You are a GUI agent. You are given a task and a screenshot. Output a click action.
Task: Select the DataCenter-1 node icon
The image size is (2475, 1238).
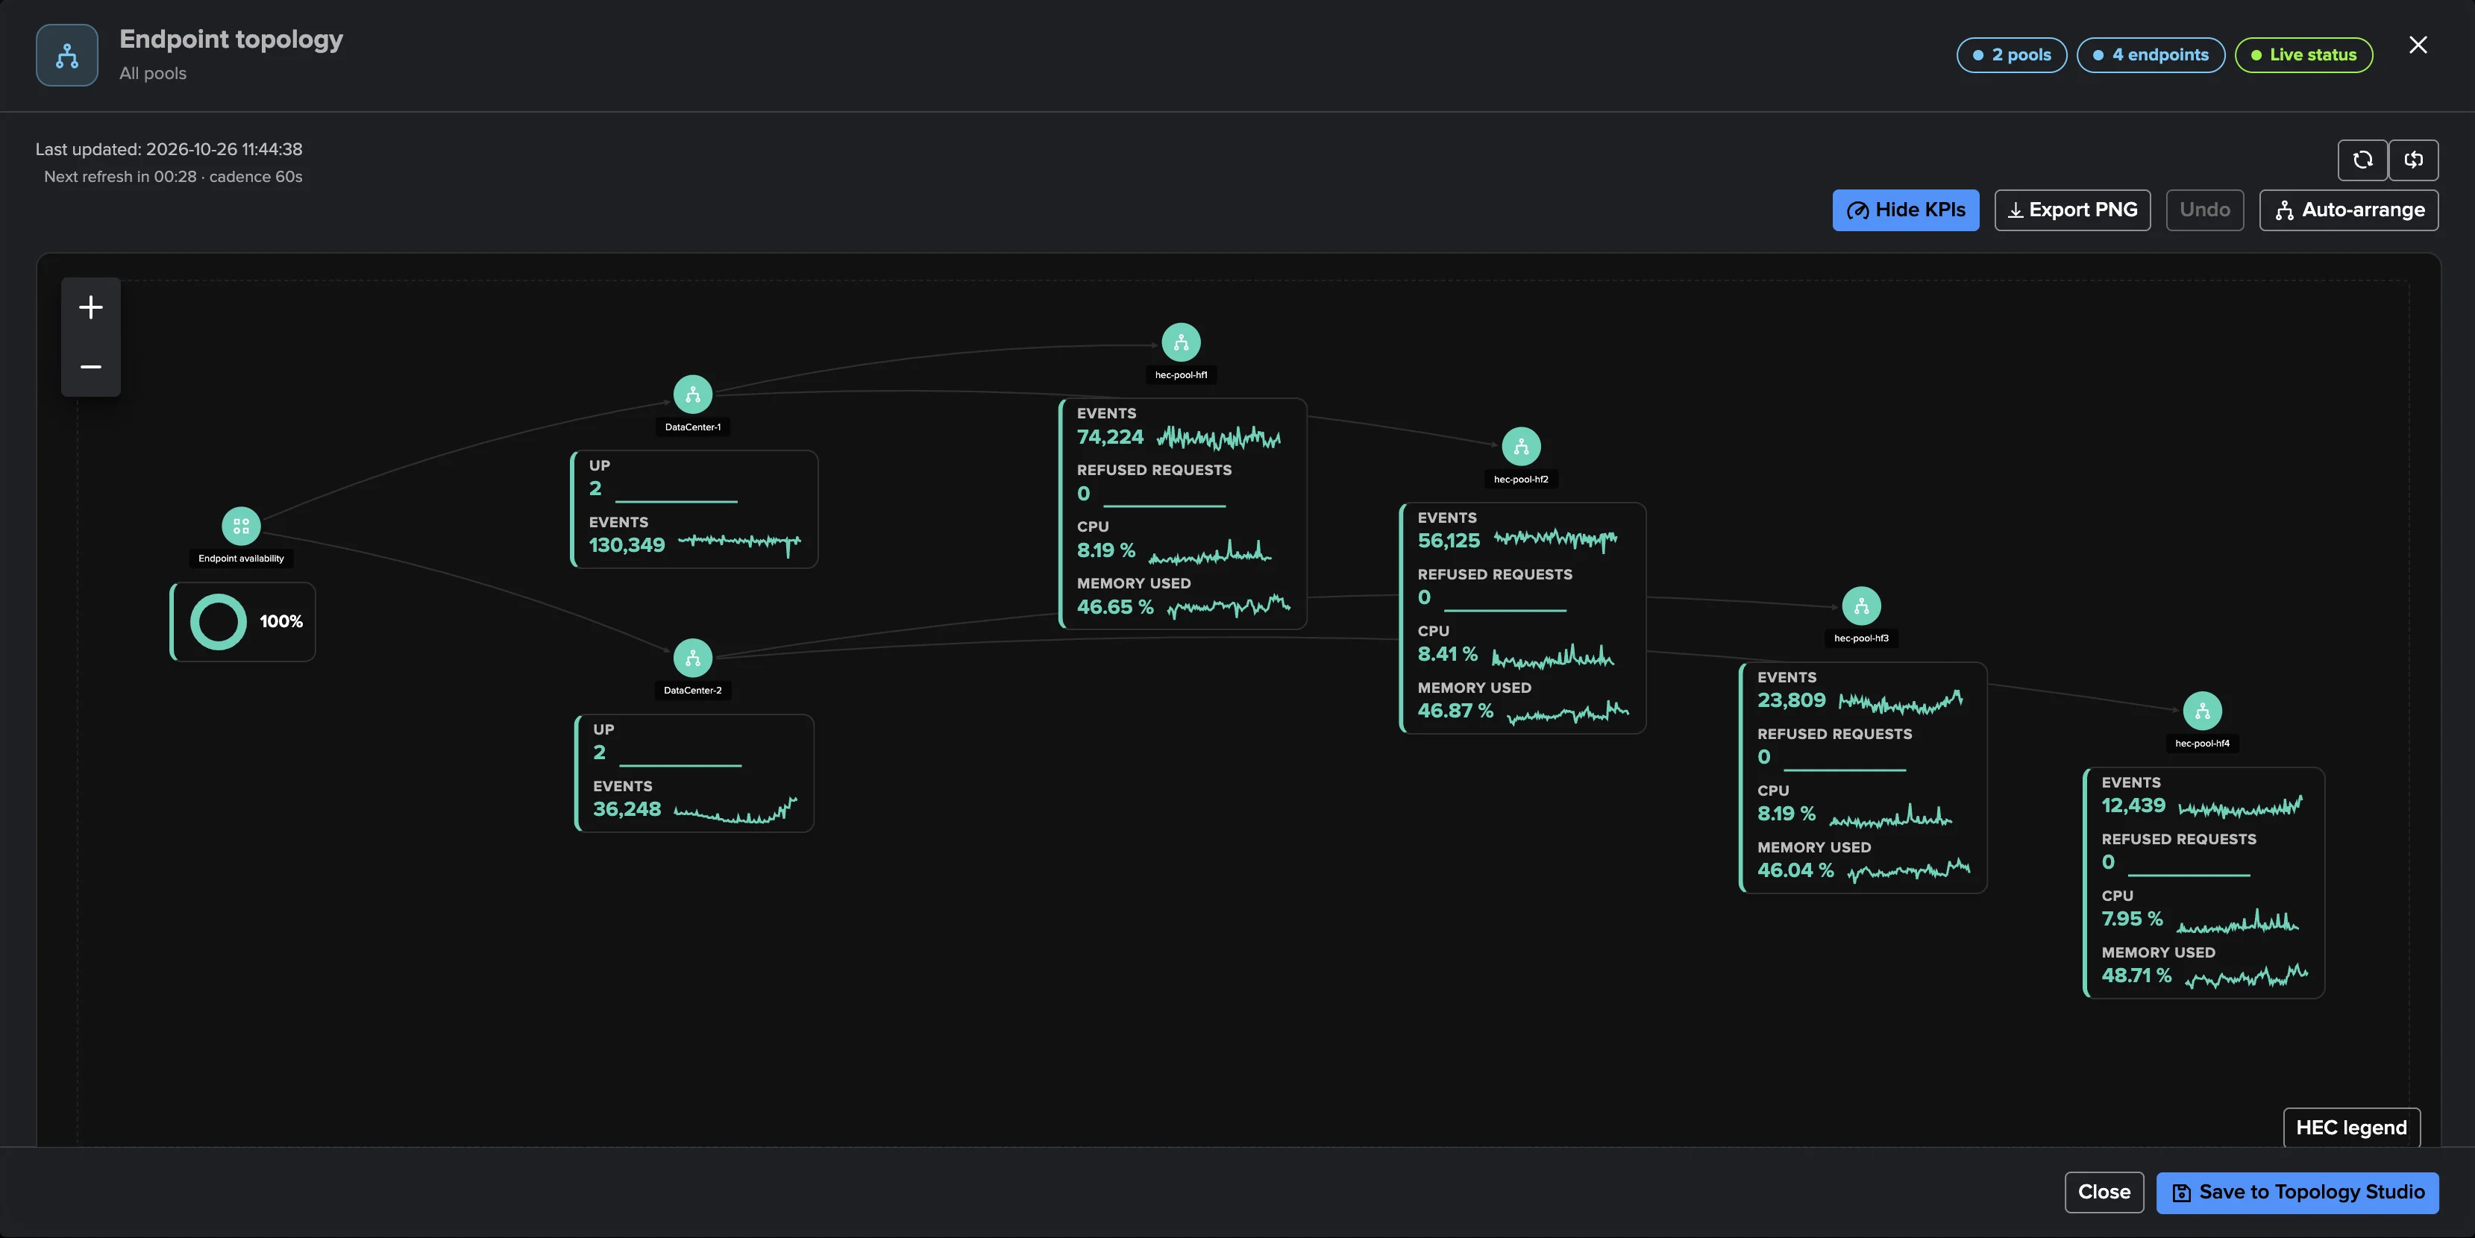click(x=693, y=395)
